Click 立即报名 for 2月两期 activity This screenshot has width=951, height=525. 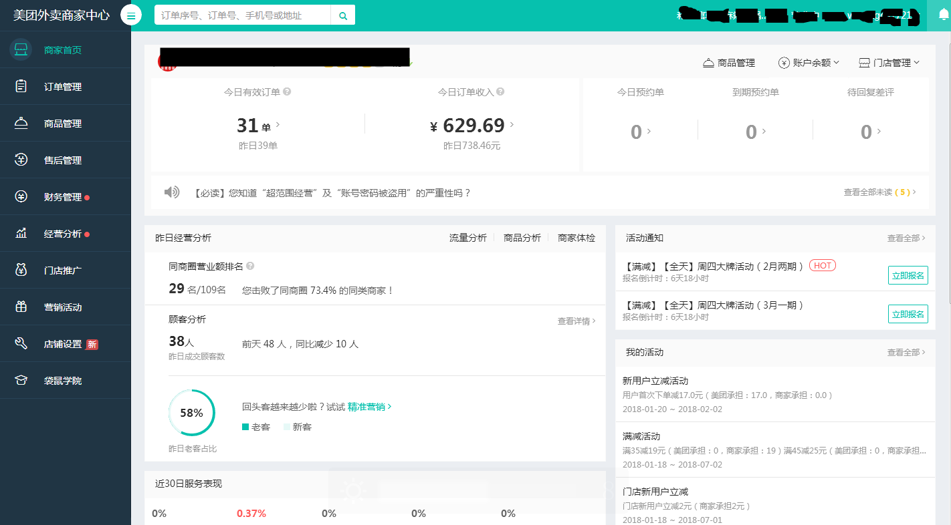coord(908,275)
